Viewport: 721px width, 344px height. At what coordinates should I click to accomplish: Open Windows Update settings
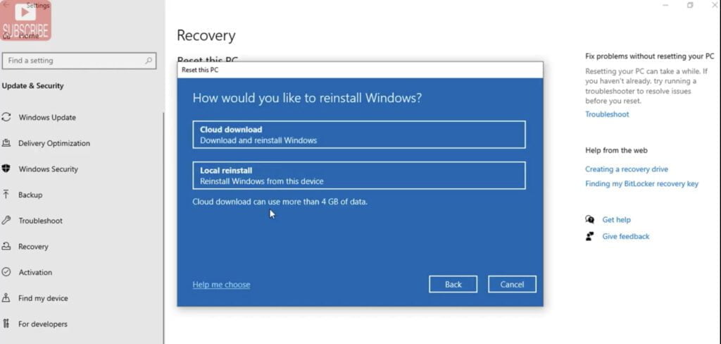tap(47, 118)
